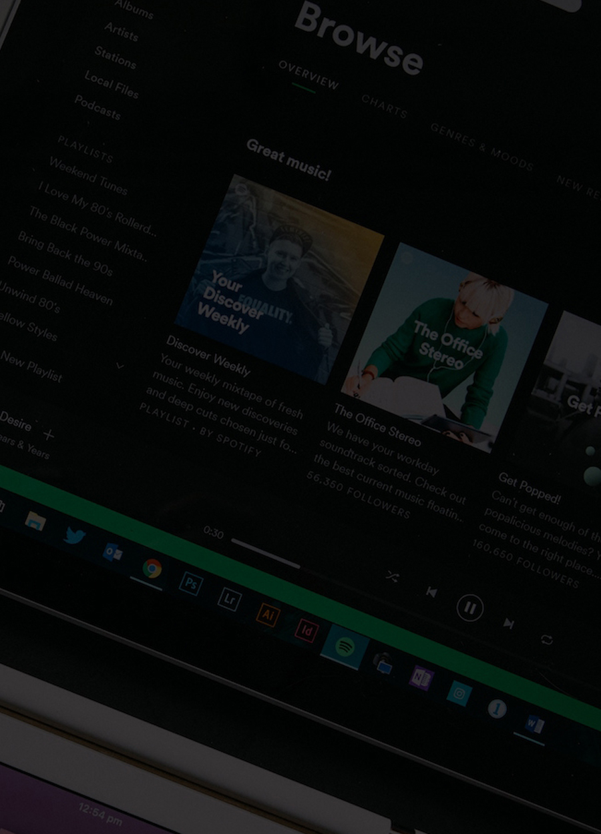Screen dimensions: 601x834
Task: Toggle repeat mode
Action: click(x=547, y=640)
